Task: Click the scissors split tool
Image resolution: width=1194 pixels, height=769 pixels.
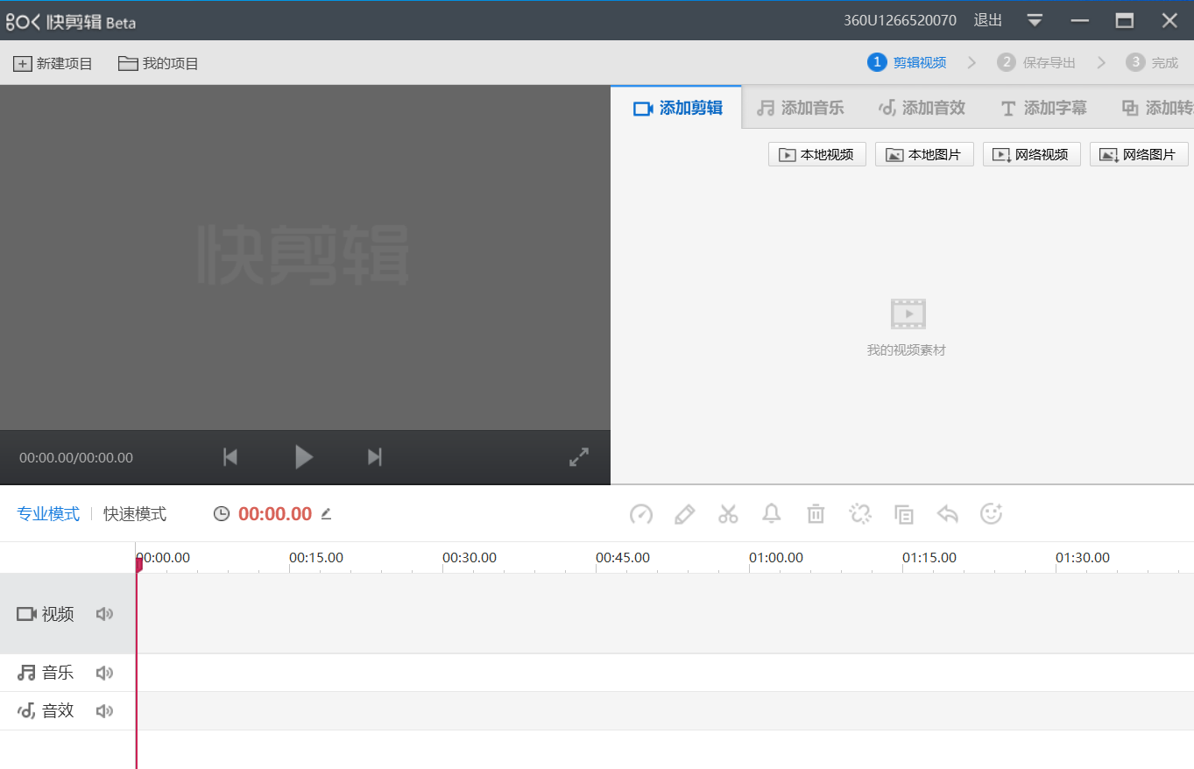Action: (728, 514)
